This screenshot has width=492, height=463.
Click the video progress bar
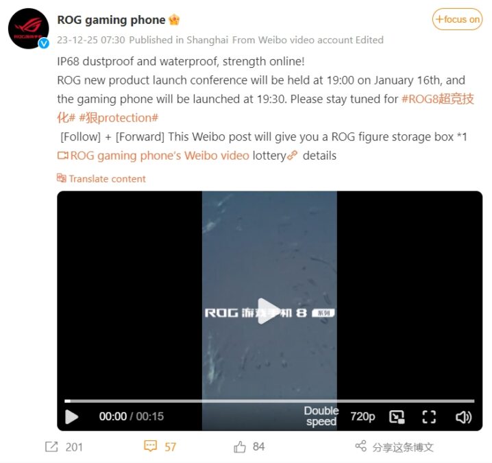[x=269, y=401]
